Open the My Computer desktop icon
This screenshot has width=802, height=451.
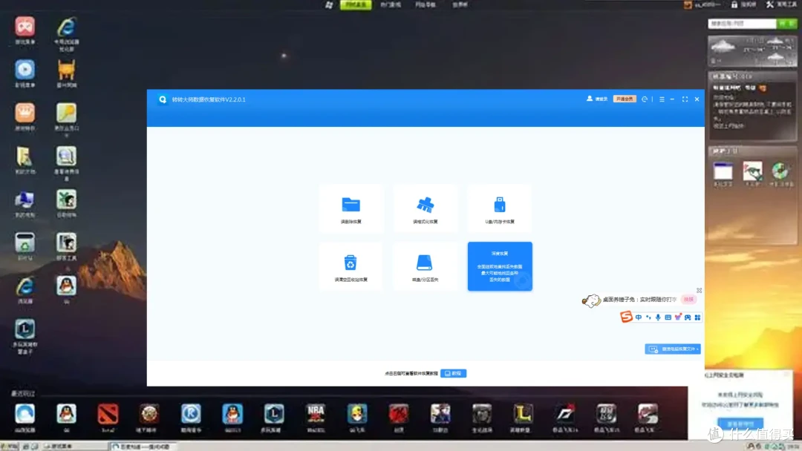coord(25,200)
